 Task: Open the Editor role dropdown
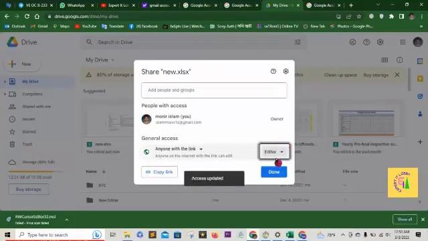(274, 151)
